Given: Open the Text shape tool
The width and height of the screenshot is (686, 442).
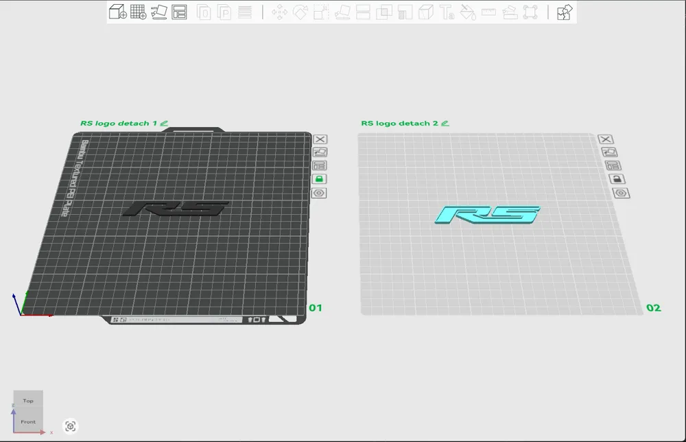Looking at the screenshot, I should coord(447,12).
